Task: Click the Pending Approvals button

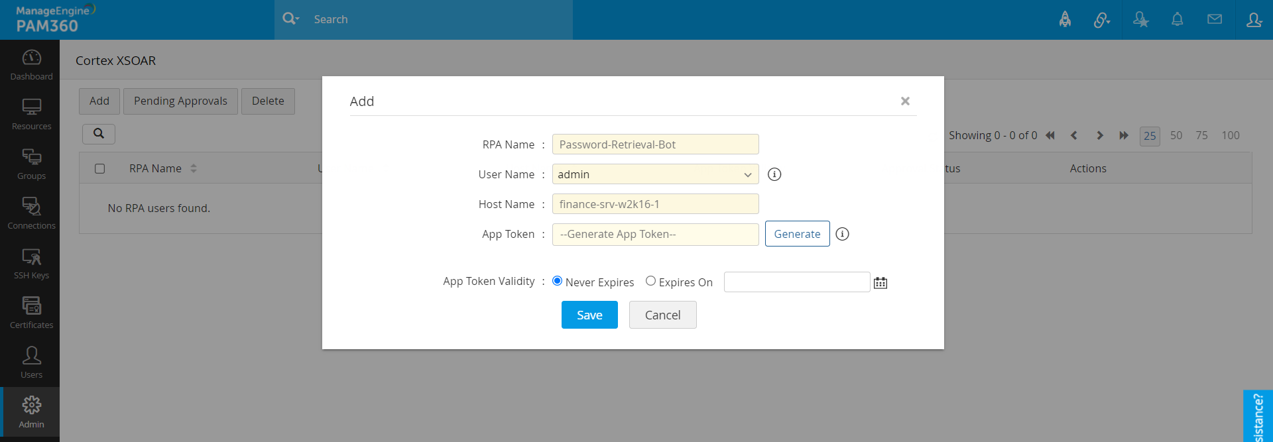Action: [x=180, y=101]
